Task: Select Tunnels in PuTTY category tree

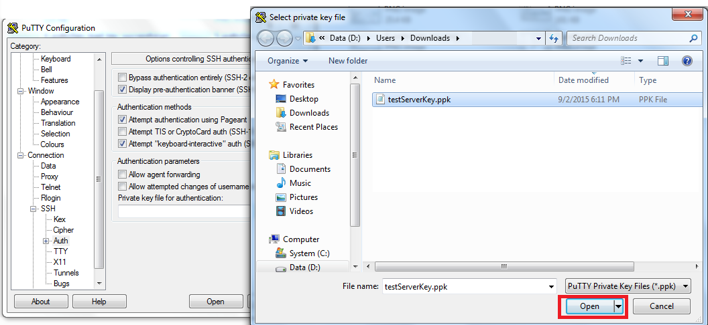Action: [x=66, y=273]
